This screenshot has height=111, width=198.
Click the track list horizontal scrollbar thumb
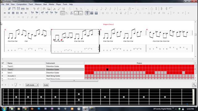74,81
